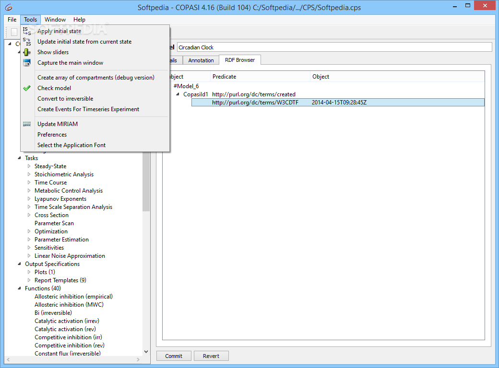This screenshot has height=368, width=499.
Task: Select Competitive inhibition (rev)
Action: [70, 345]
